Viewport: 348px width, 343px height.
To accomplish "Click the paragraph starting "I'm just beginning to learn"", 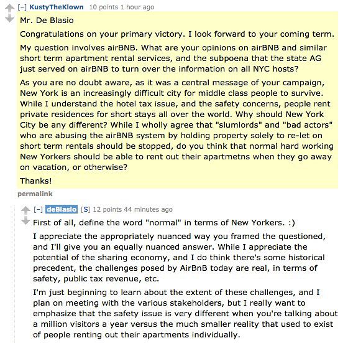I will coord(185,314).
